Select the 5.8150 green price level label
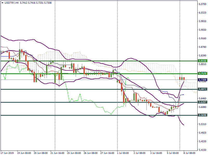 [202, 61]
